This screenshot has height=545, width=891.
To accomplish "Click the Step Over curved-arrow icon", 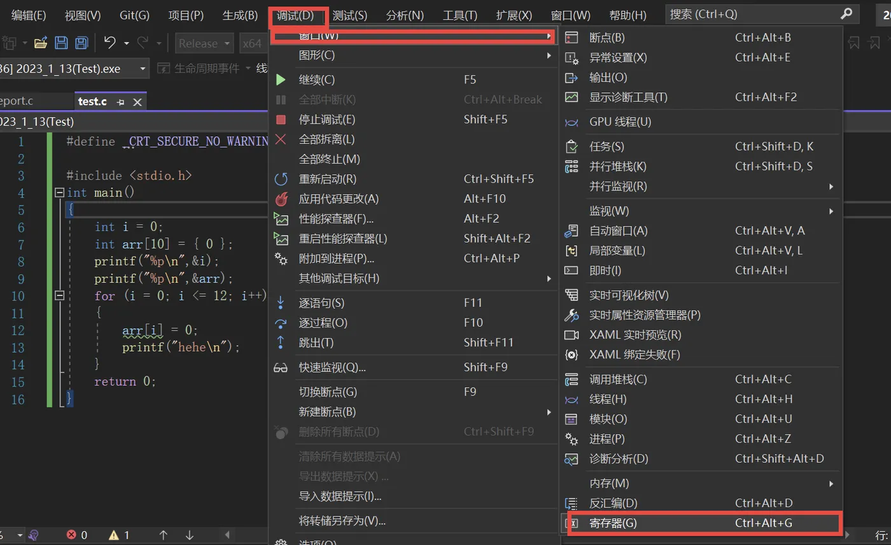I will 281,323.
